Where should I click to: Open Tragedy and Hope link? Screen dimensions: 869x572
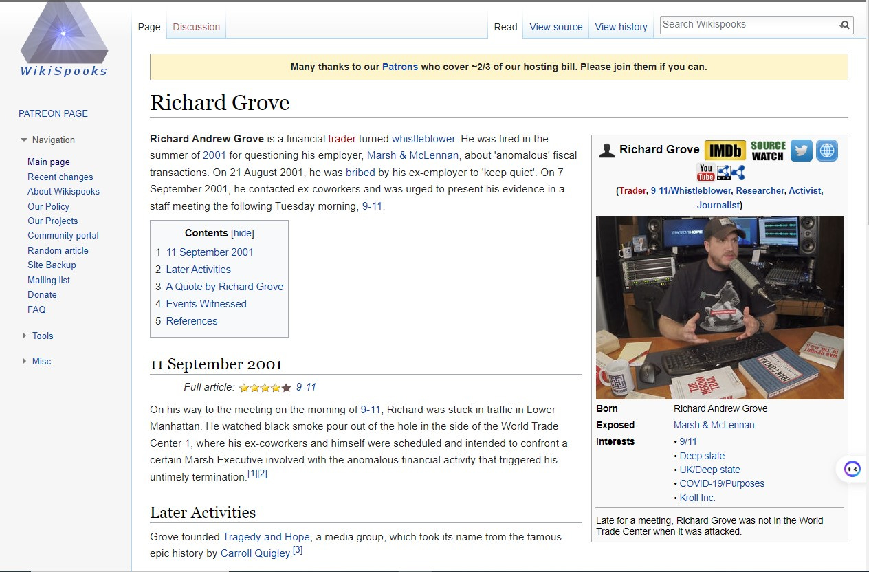(x=266, y=537)
